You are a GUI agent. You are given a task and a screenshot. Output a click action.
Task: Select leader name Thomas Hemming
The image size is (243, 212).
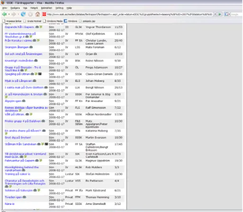pos(97,197)
